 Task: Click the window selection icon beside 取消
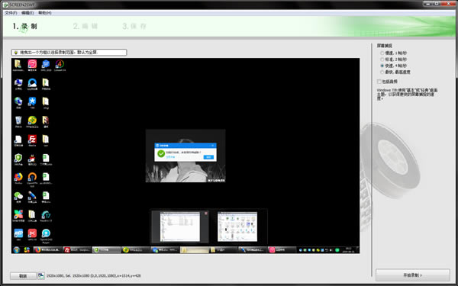pos(41,276)
